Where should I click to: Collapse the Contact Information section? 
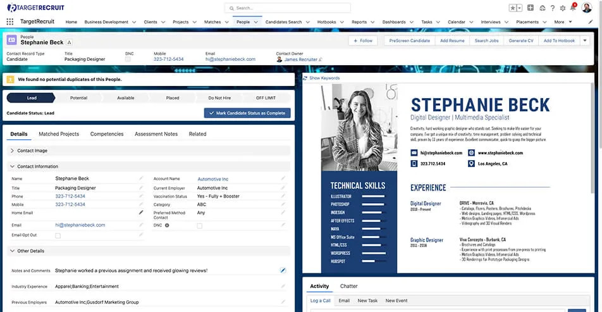13,166
